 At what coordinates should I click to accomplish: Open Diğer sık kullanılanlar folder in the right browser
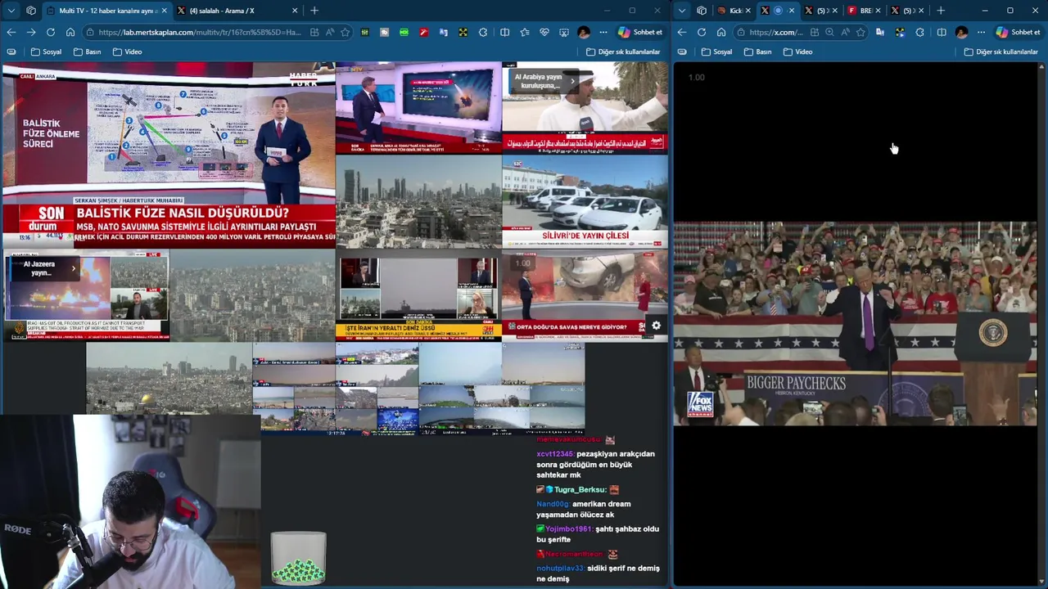tap(1001, 52)
